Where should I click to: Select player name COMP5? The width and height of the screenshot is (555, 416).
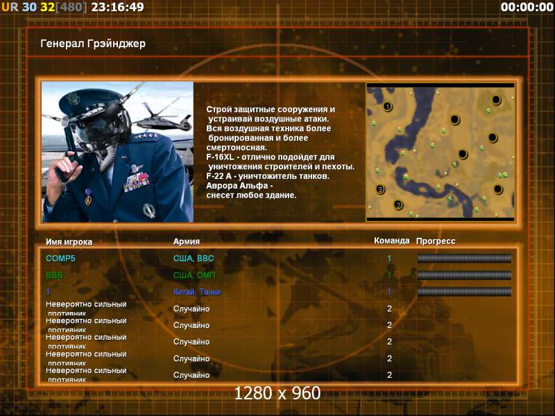pyautogui.click(x=60, y=258)
